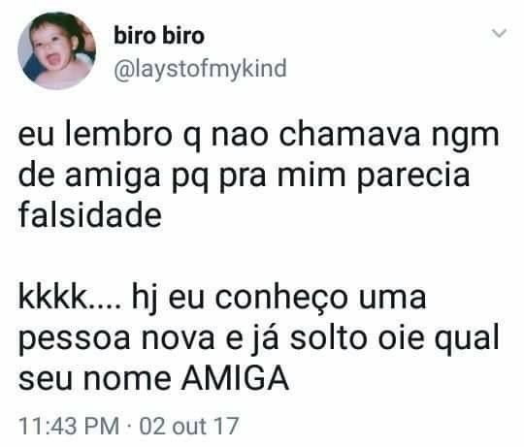Open biro biro's round profile picture
524x447 pixels.
pos(57,51)
